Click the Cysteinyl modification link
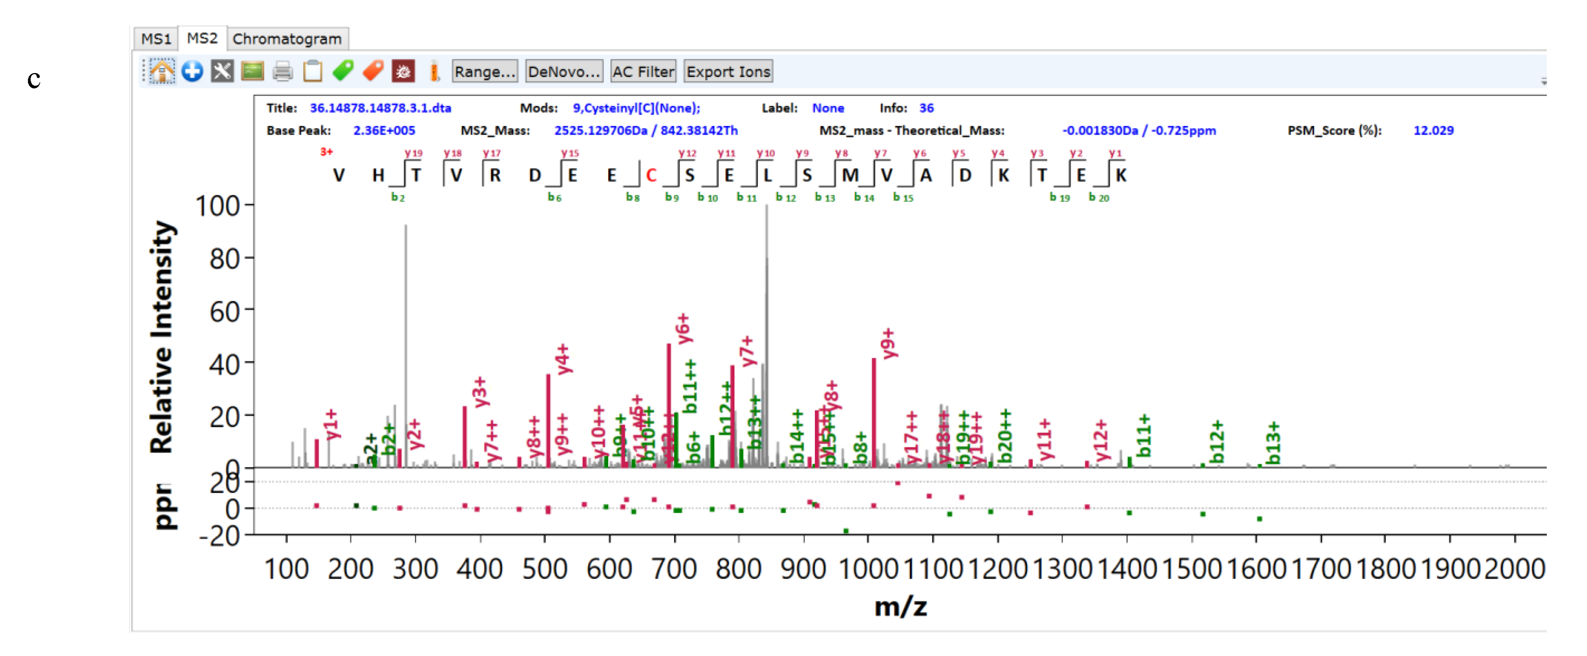Image resolution: width=1587 pixels, height=656 pixels. click(x=638, y=108)
